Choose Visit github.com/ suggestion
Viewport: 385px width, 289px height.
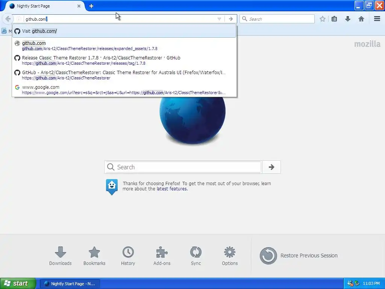[124, 31]
